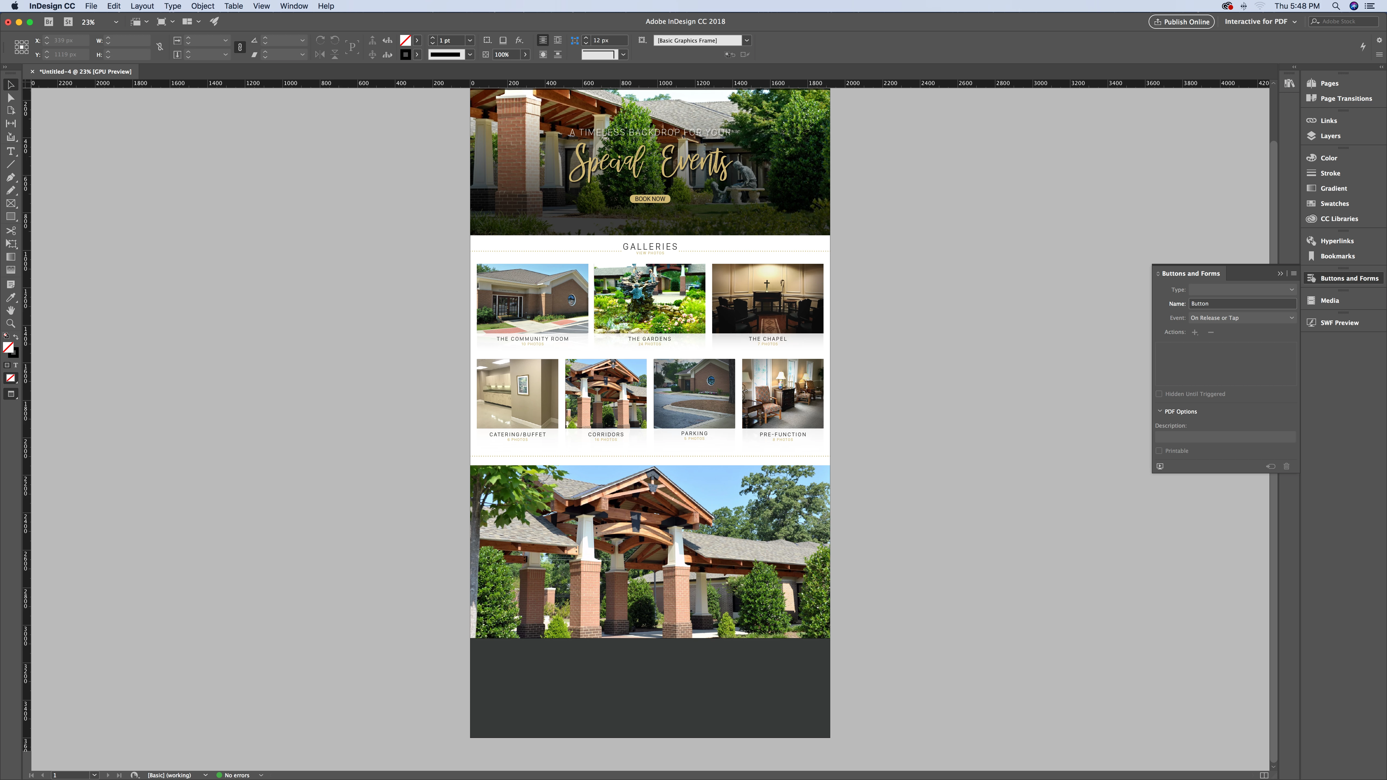Click the Bridge (Br) icon
The height and width of the screenshot is (780, 1387).
[x=49, y=22]
